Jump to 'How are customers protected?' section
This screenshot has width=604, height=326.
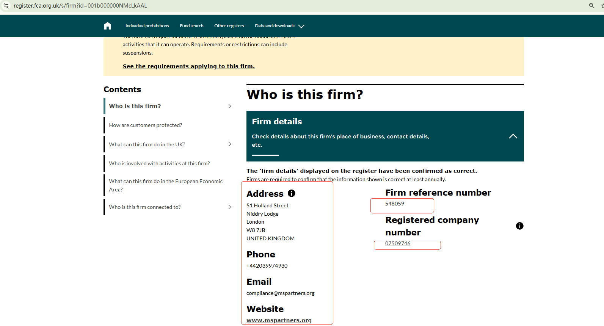pos(146,125)
